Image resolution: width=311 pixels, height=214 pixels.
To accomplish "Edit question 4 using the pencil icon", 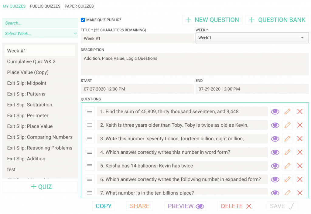I will click(x=287, y=152).
